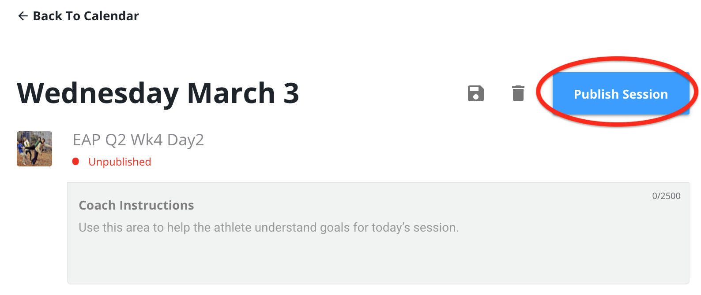Image resolution: width=701 pixels, height=295 pixels.
Task: Click the red Unpublished status dot
Action: point(75,162)
